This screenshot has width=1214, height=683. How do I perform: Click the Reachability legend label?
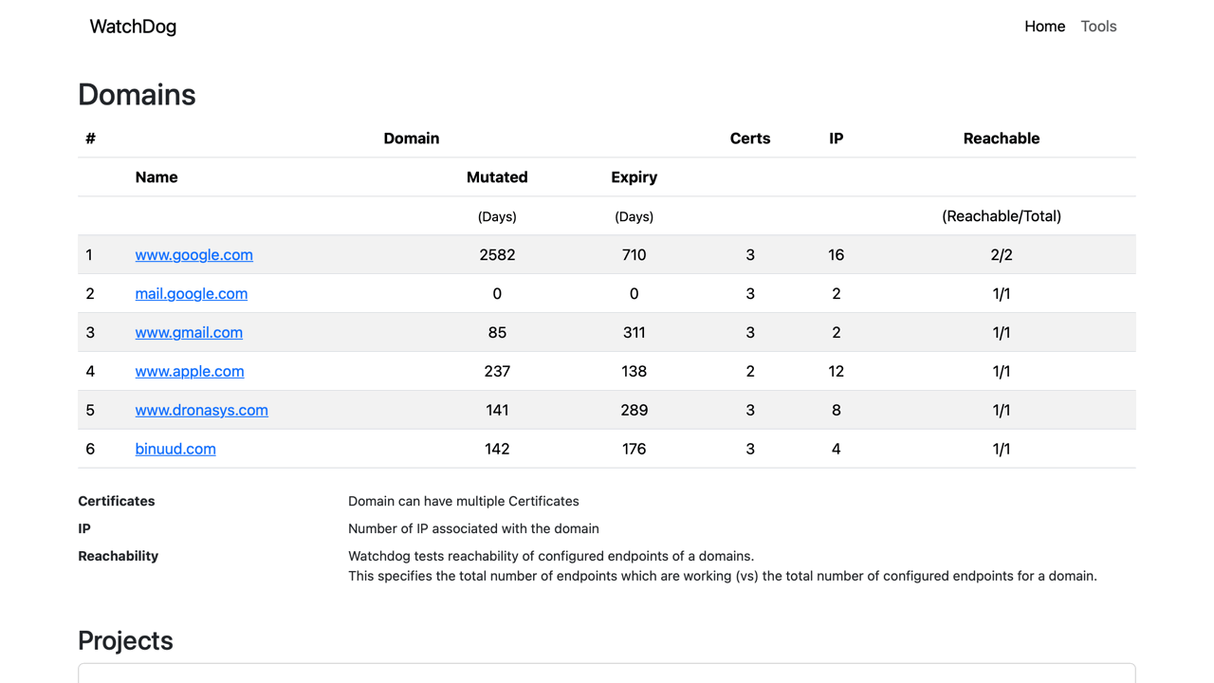point(119,556)
